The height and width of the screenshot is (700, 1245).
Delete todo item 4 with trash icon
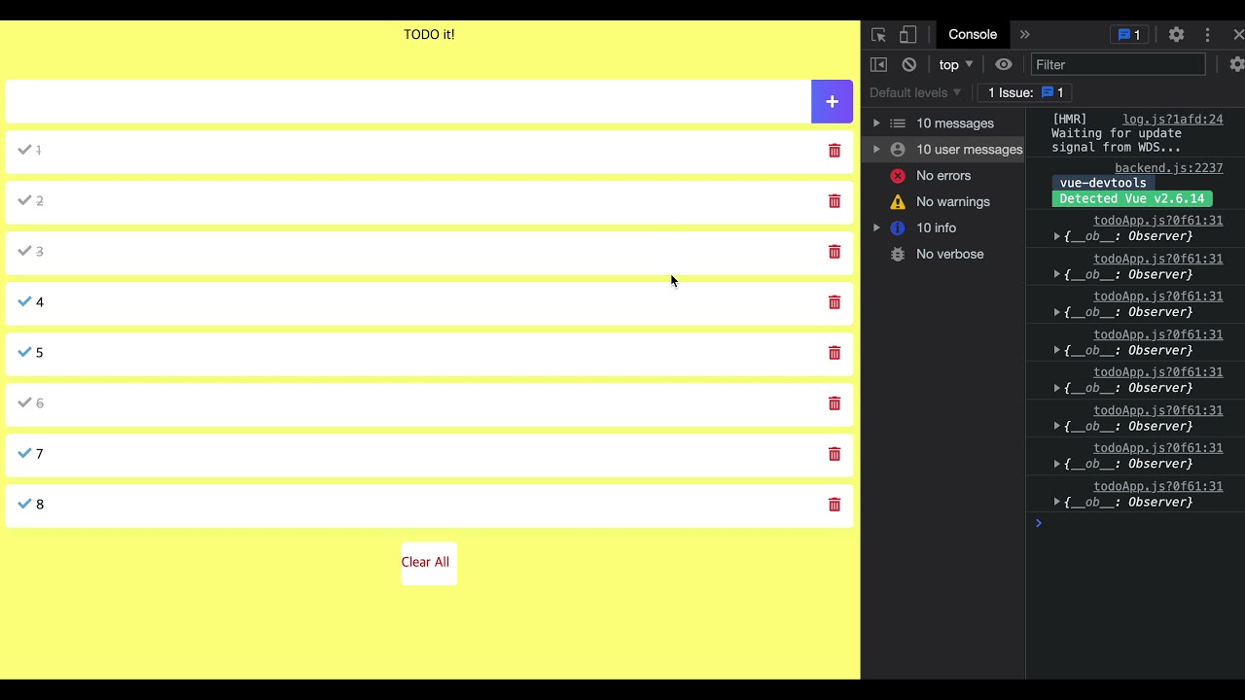[834, 302]
